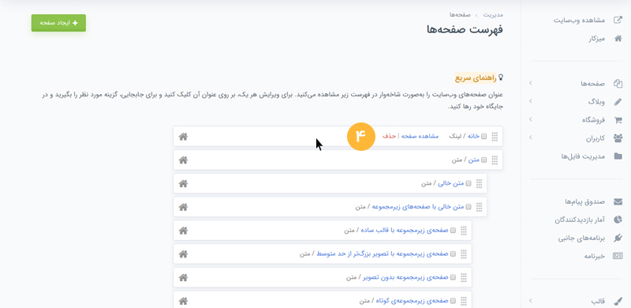Click the صفحه‌ها pages icon in sidebar
The height and width of the screenshot is (308, 631).
pos(618,84)
